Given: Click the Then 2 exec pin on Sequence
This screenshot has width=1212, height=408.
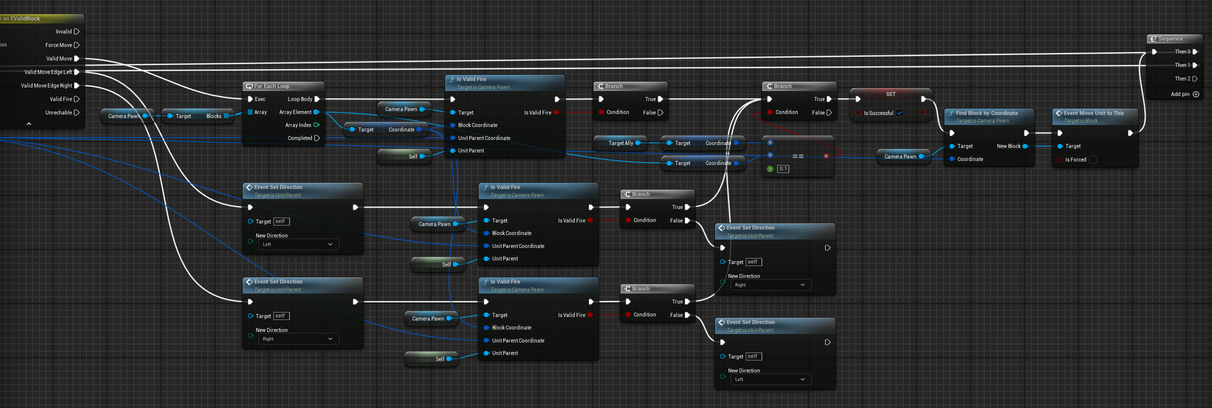Looking at the screenshot, I should point(1195,78).
